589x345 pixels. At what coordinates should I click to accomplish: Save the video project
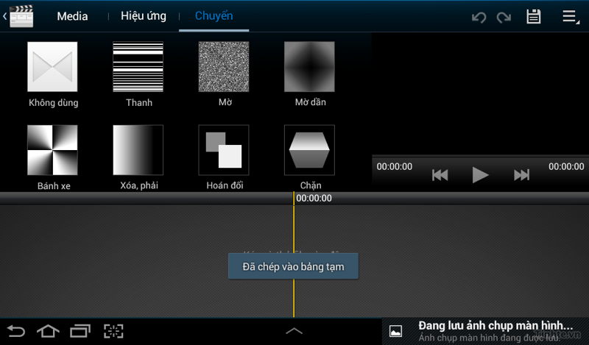coord(534,17)
